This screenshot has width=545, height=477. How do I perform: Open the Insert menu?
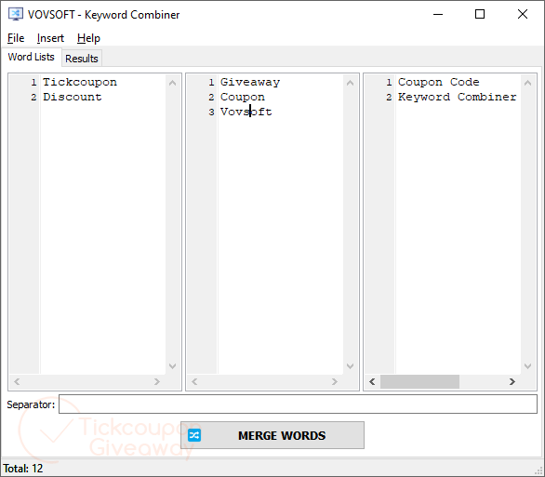click(x=50, y=38)
